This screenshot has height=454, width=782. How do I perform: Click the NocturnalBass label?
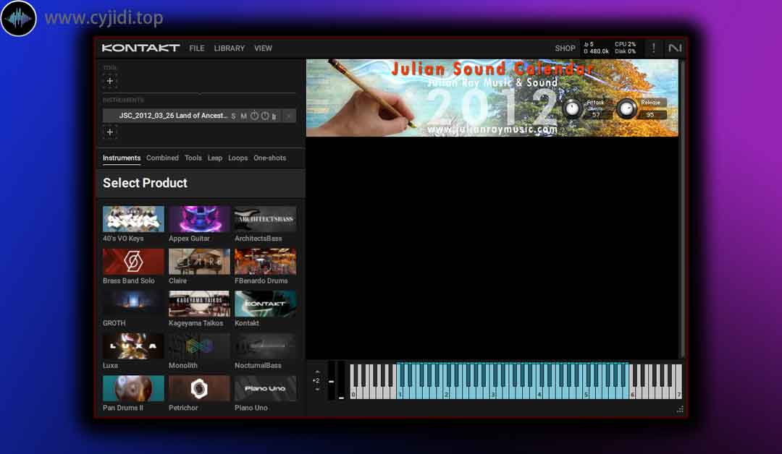tap(258, 365)
